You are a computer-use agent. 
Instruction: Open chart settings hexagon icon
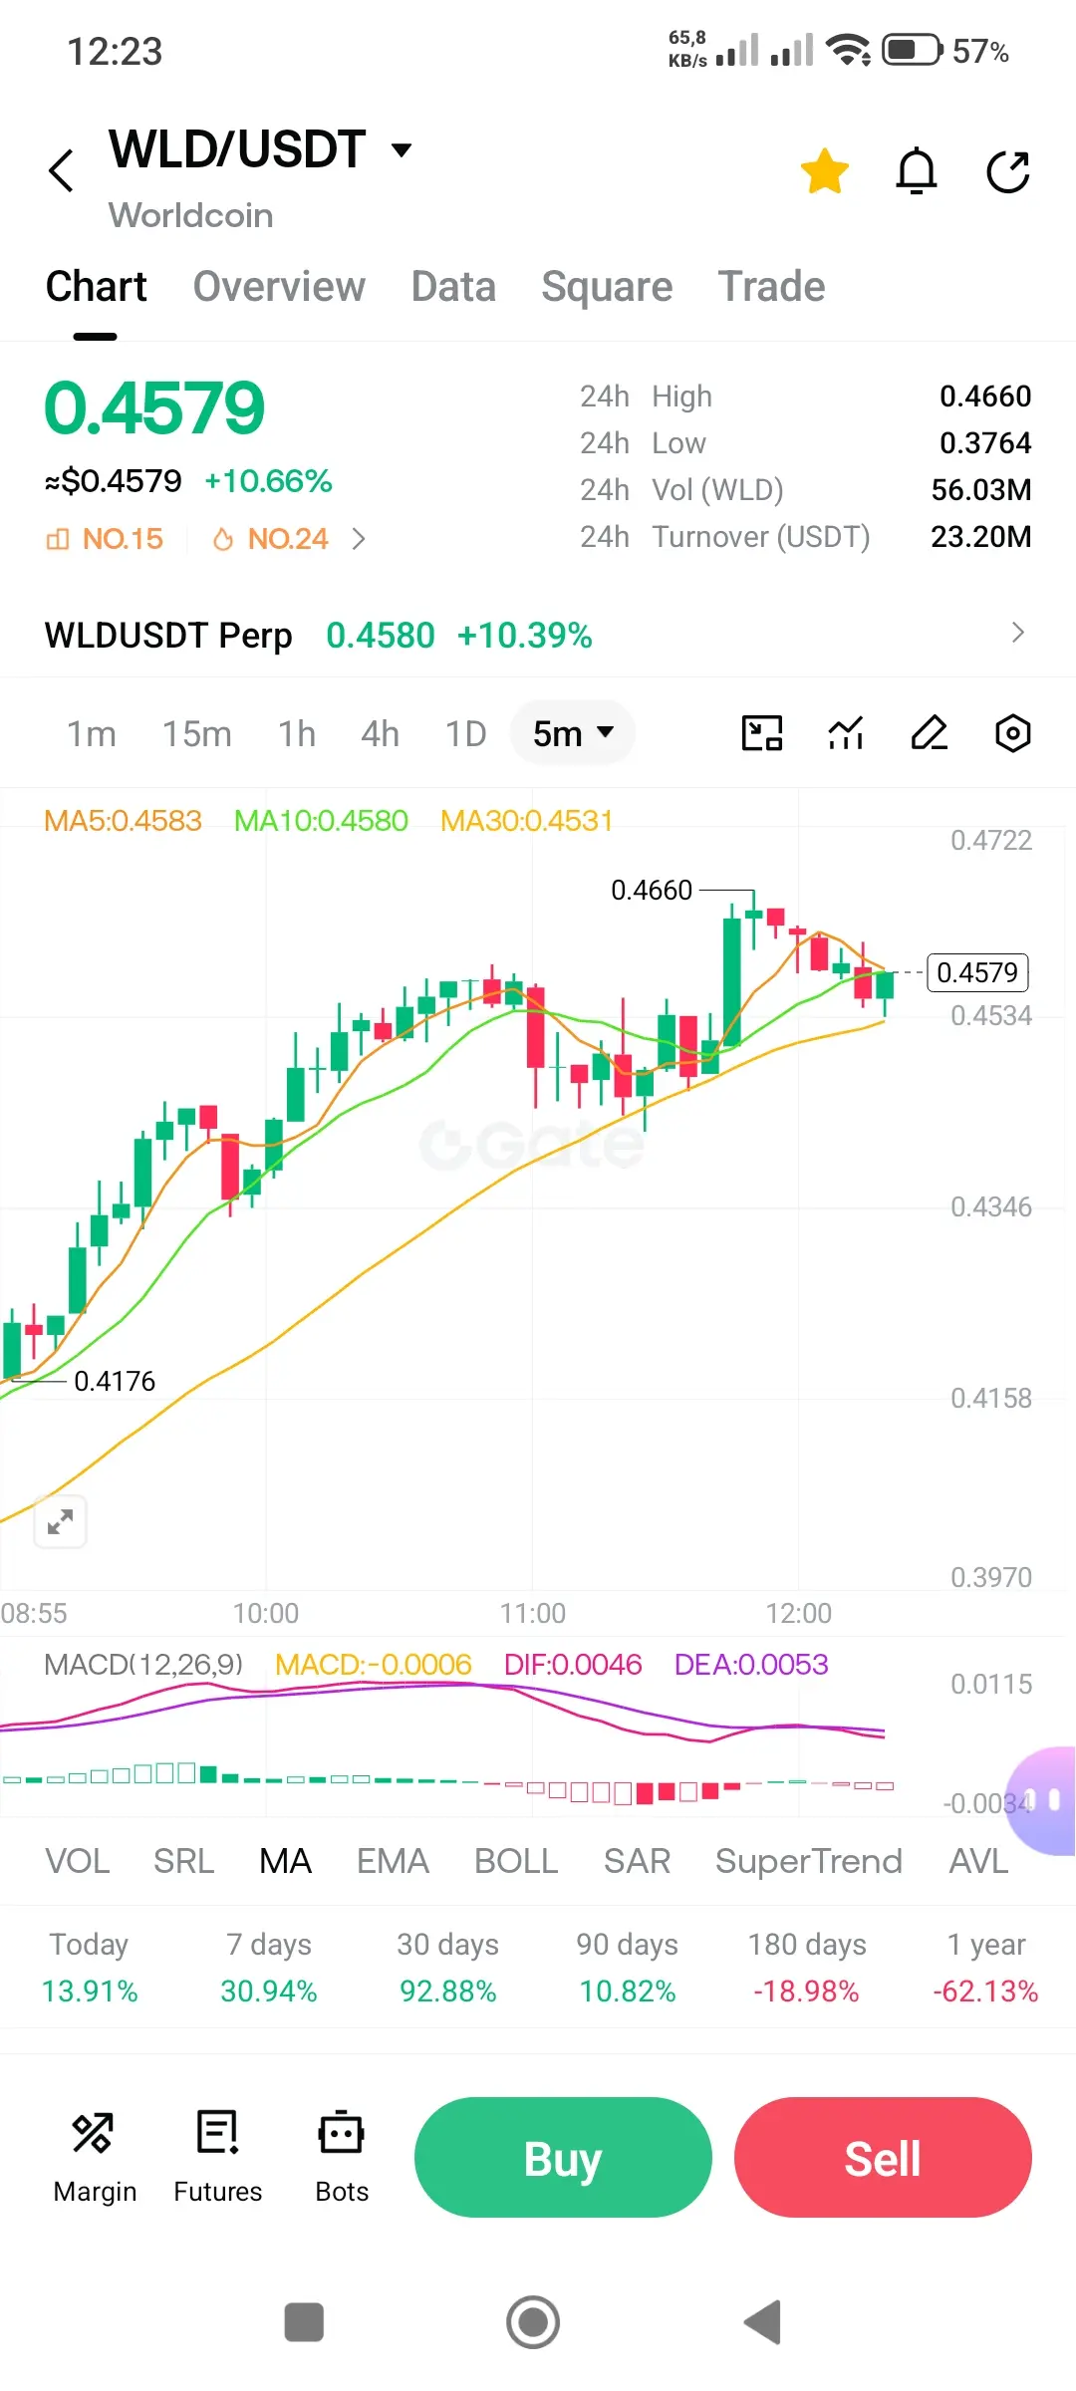(x=1012, y=733)
